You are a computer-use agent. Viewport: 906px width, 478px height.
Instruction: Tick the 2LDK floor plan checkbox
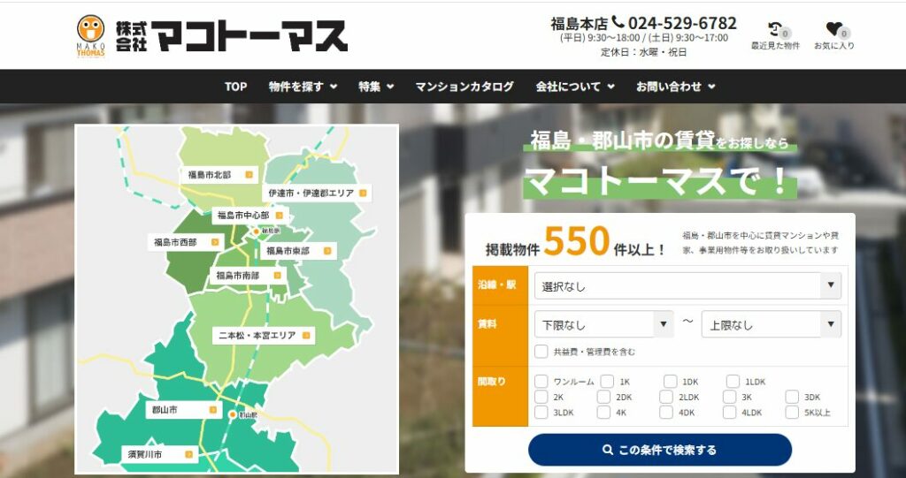pos(668,397)
